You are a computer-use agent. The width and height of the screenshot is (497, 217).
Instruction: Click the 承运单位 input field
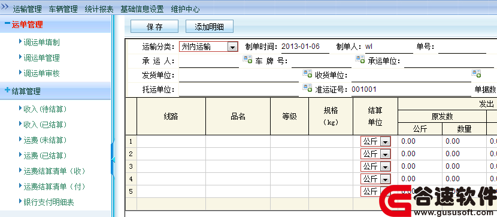pos(449,61)
